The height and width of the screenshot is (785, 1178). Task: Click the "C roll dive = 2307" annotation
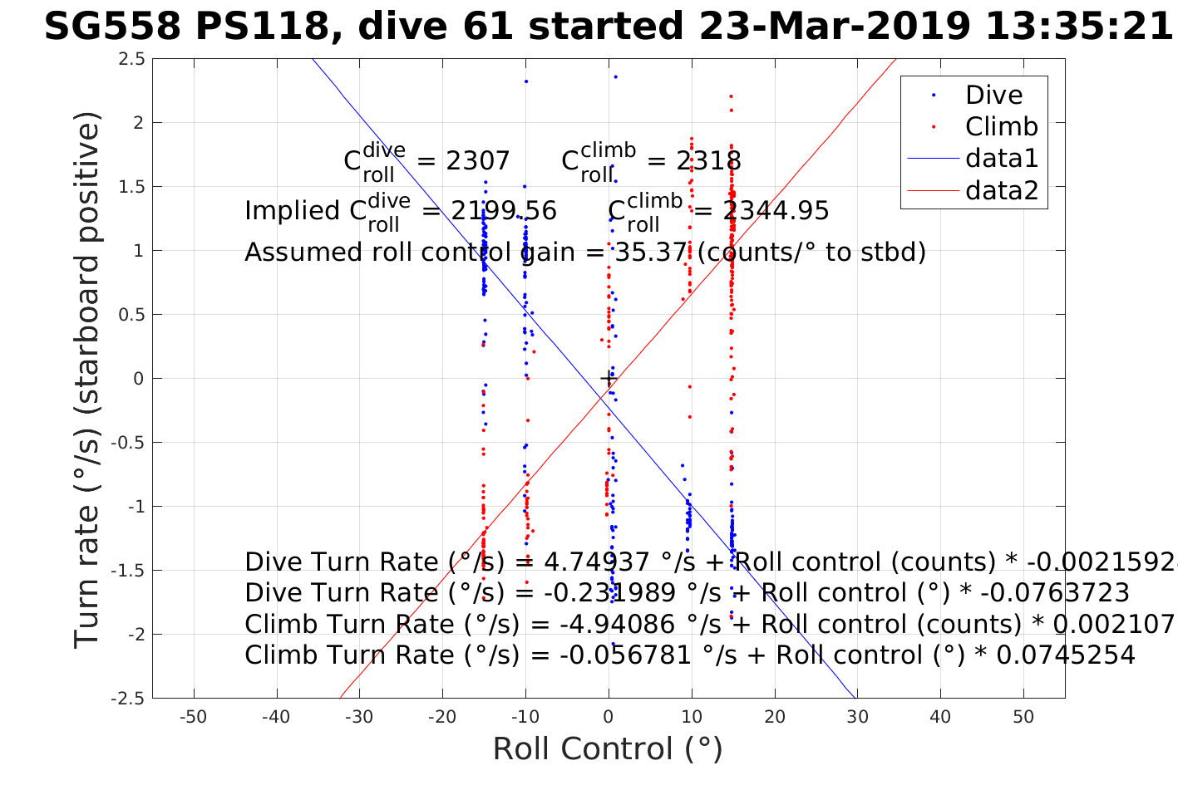point(426,160)
